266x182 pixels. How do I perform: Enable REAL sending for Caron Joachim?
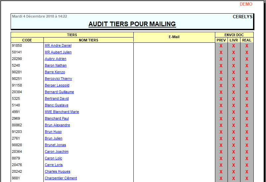pyautogui.click(x=247, y=152)
